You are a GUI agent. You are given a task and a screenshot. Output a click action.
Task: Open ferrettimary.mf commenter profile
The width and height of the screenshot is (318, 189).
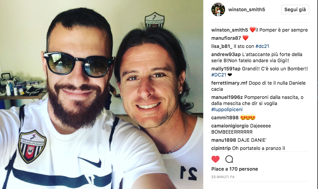point(229,83)
